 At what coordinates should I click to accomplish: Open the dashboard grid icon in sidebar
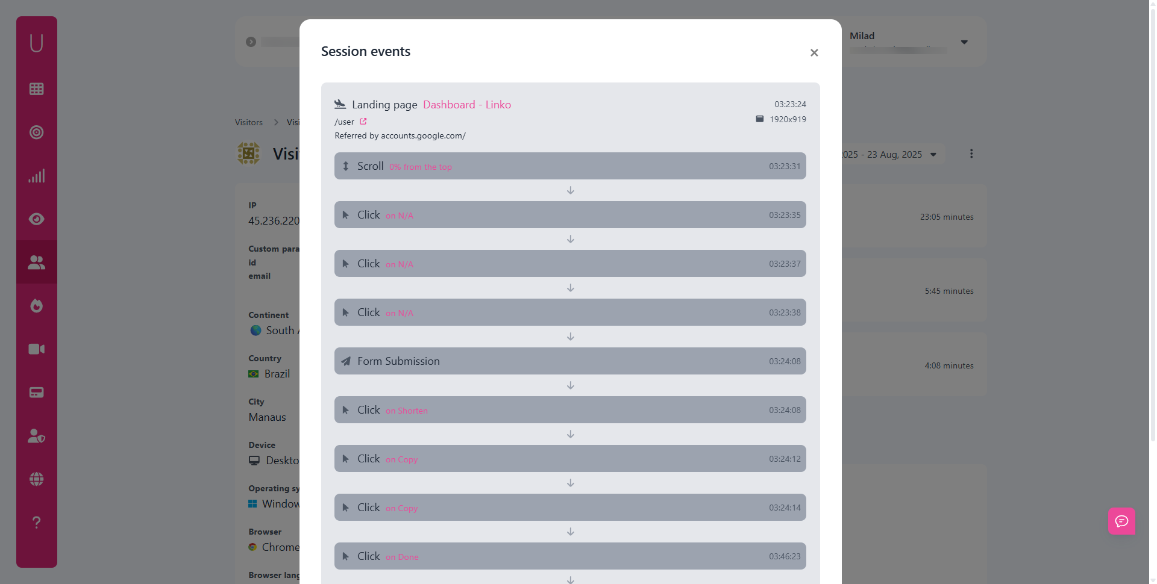coord(36,89)
